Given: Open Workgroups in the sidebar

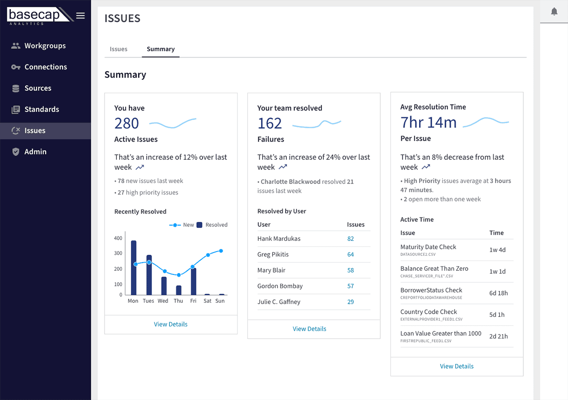Looking at the screenshot, I should point(45,46).
